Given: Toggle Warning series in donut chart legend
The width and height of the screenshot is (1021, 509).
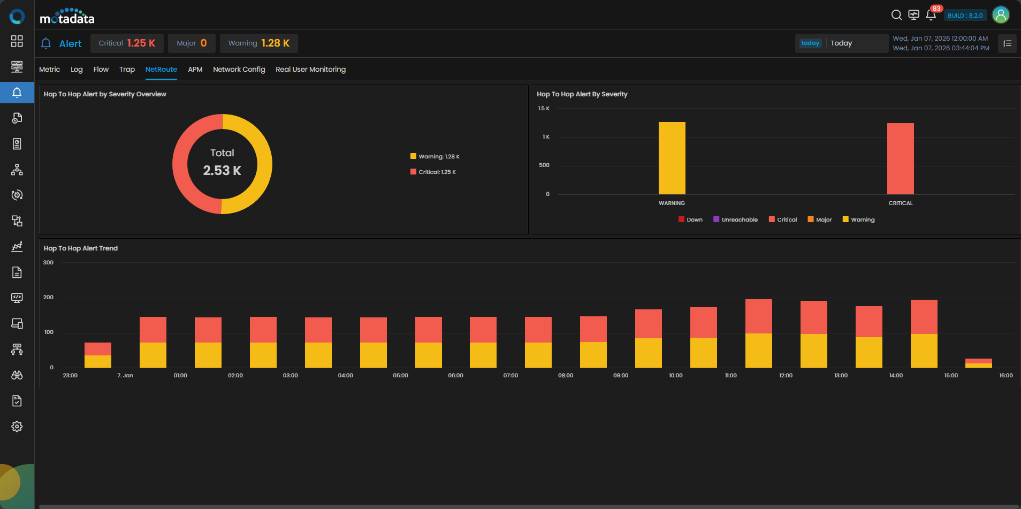Looking at the screenshot, I should (435, 157).
